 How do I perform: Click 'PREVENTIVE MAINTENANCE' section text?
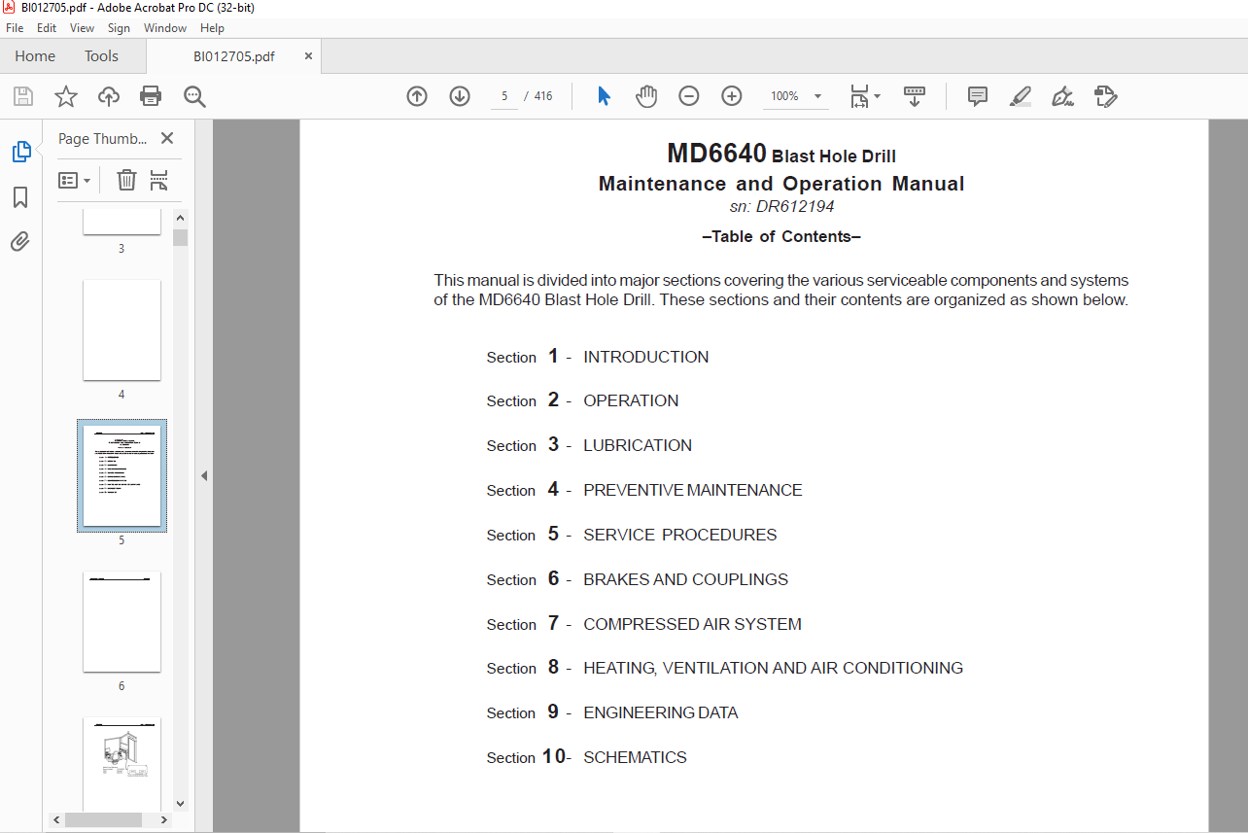pyautogui.click(x=693, y=490)
